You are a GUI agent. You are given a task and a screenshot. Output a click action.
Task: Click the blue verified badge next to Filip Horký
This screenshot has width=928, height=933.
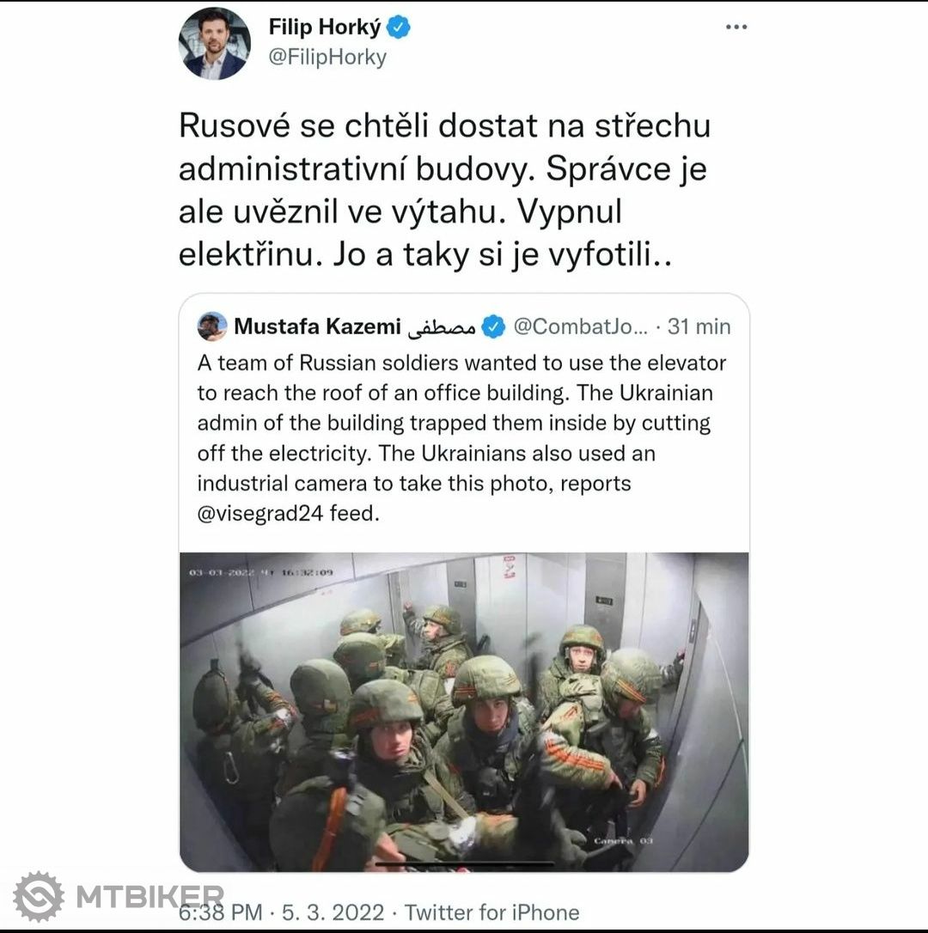(398, 27)
